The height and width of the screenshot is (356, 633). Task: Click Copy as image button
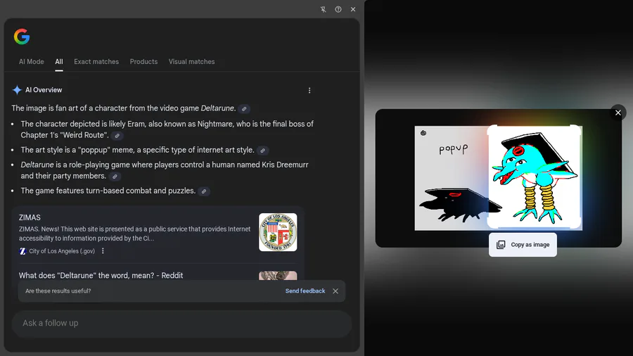[523, 245]
